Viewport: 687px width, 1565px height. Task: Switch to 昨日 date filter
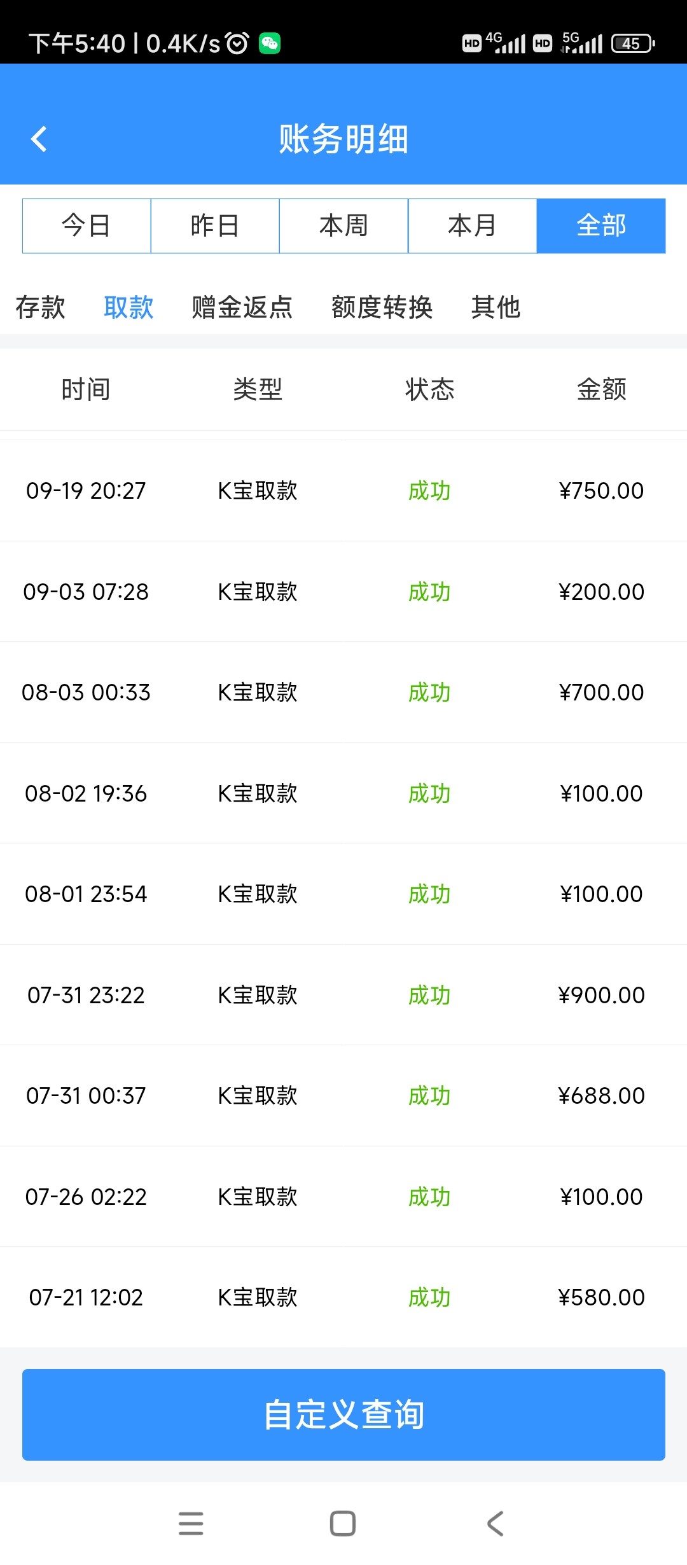coord(215,226)
